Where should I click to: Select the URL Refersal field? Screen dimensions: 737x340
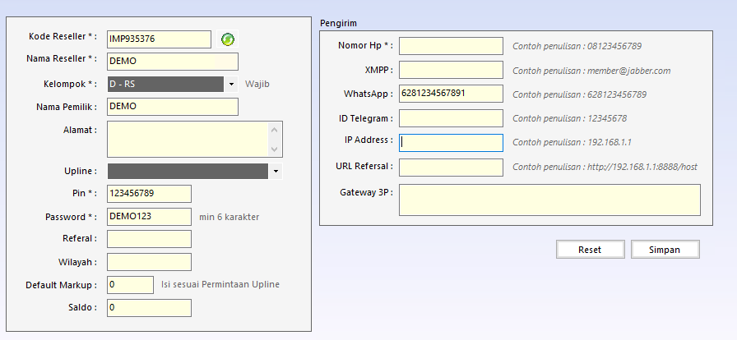click(451, 167)
